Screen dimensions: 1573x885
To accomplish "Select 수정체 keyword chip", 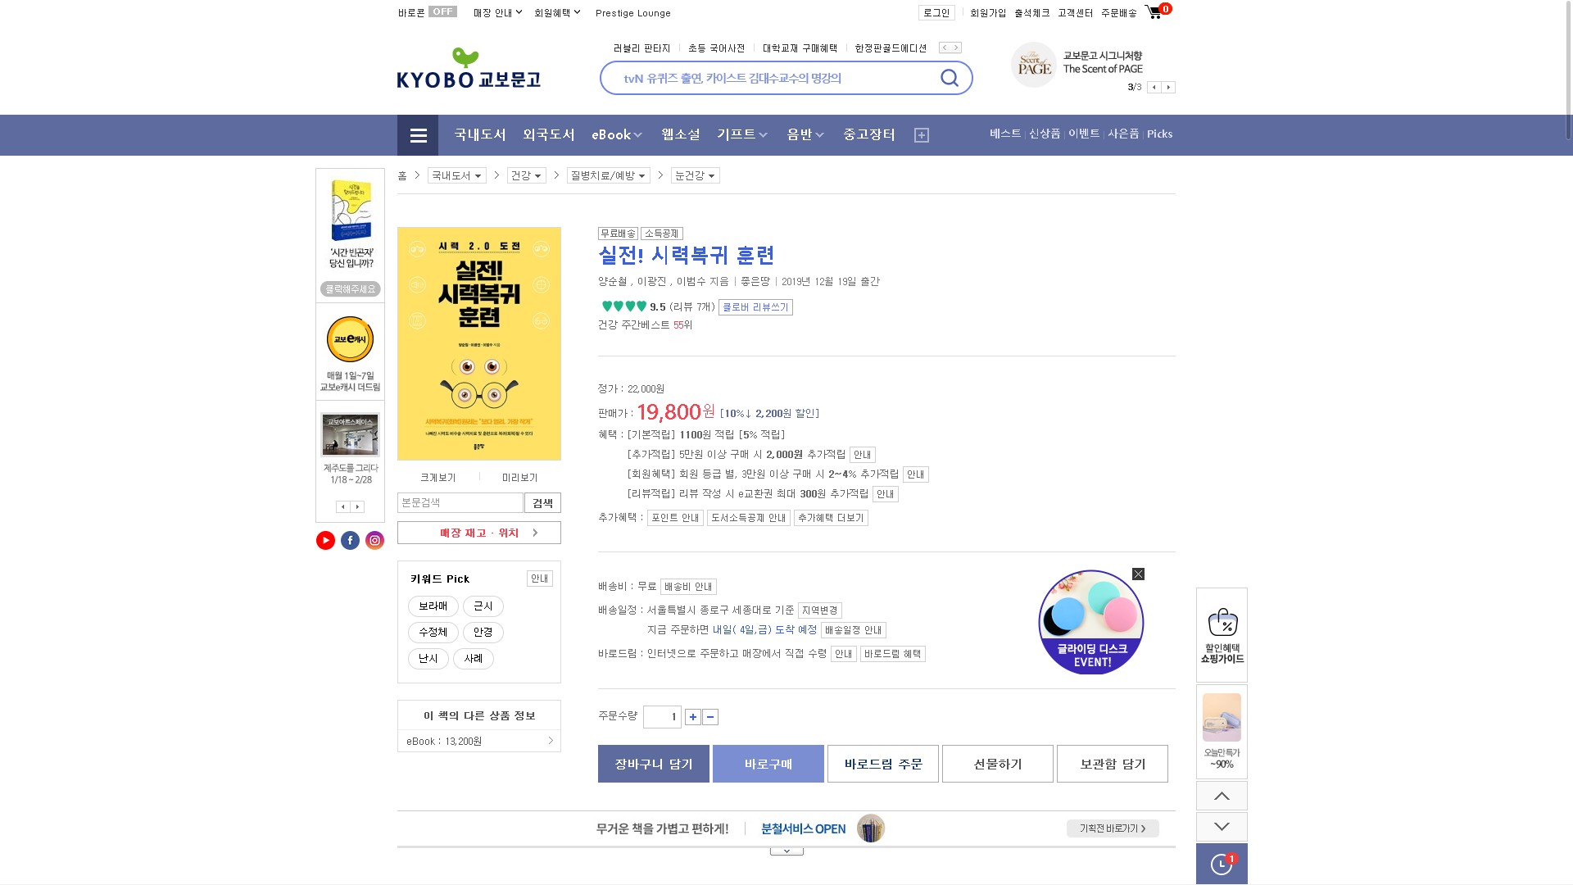I will click(433, 633).
